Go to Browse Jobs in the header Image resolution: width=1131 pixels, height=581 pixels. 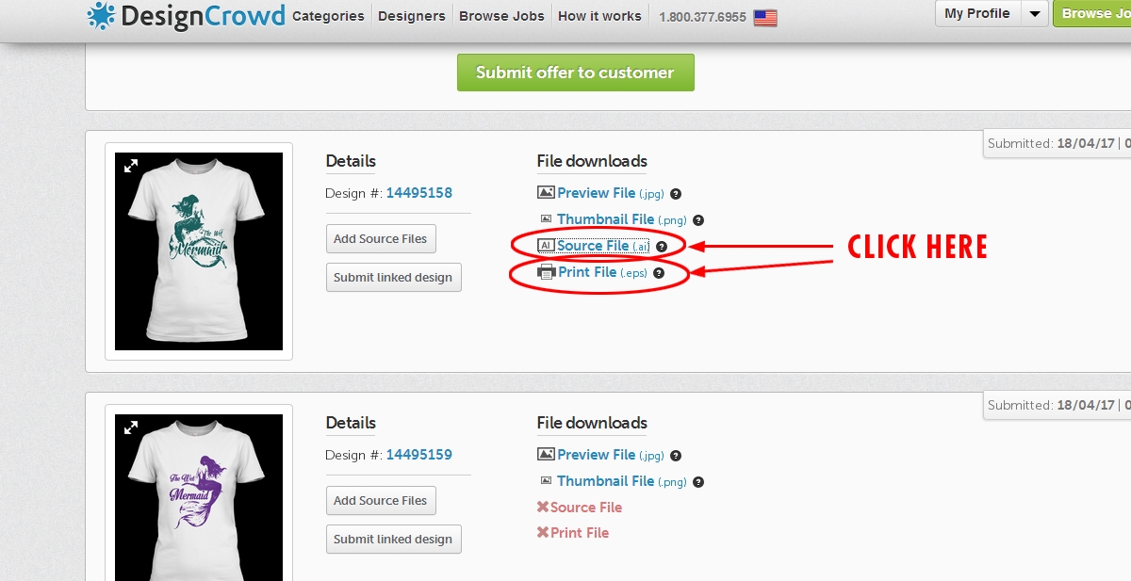(501, 16)
